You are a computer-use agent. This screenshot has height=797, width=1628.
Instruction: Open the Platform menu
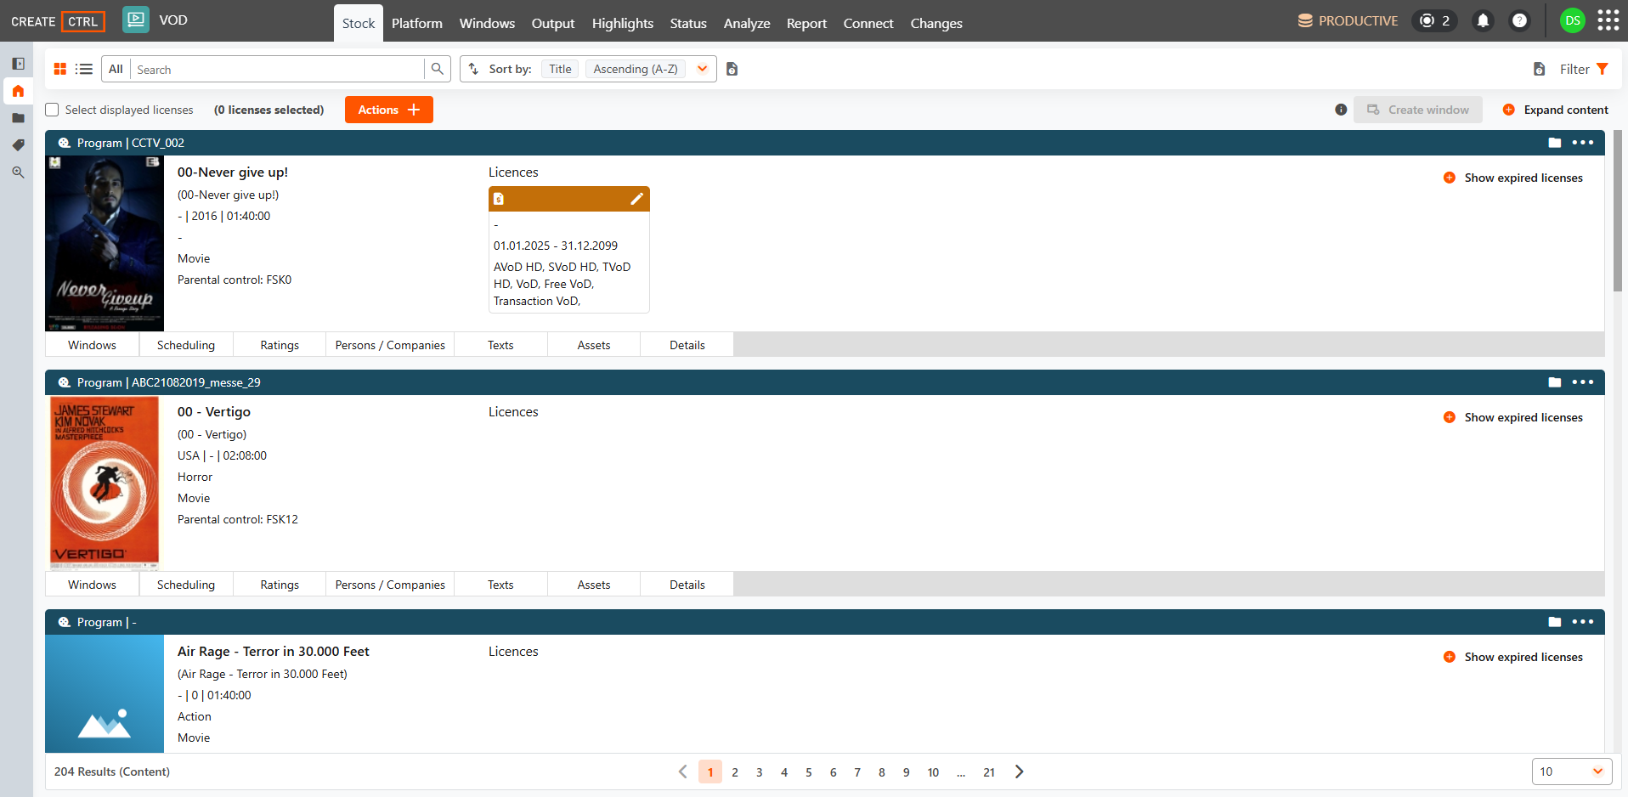click(x=417, y=23)
